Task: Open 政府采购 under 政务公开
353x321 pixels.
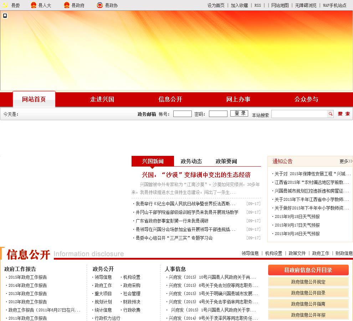Action: [x=132, y=285]
